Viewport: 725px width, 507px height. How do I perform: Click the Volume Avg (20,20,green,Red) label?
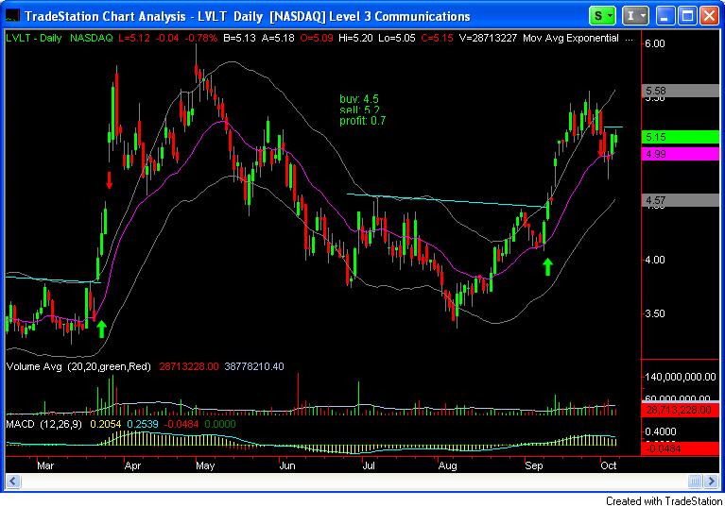[78, 367]
